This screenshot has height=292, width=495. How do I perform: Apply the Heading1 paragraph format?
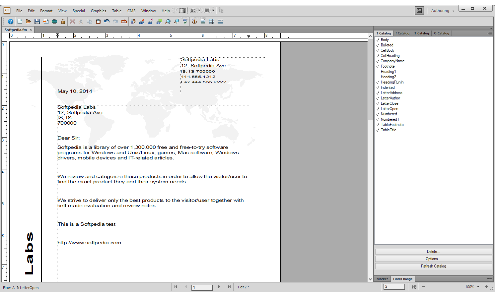388,72
